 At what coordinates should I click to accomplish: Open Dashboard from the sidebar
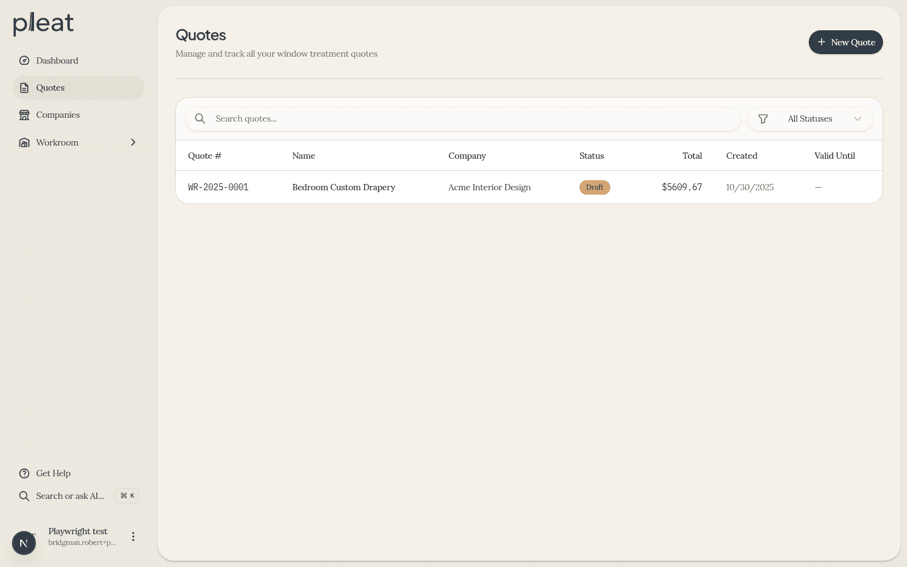57,60
